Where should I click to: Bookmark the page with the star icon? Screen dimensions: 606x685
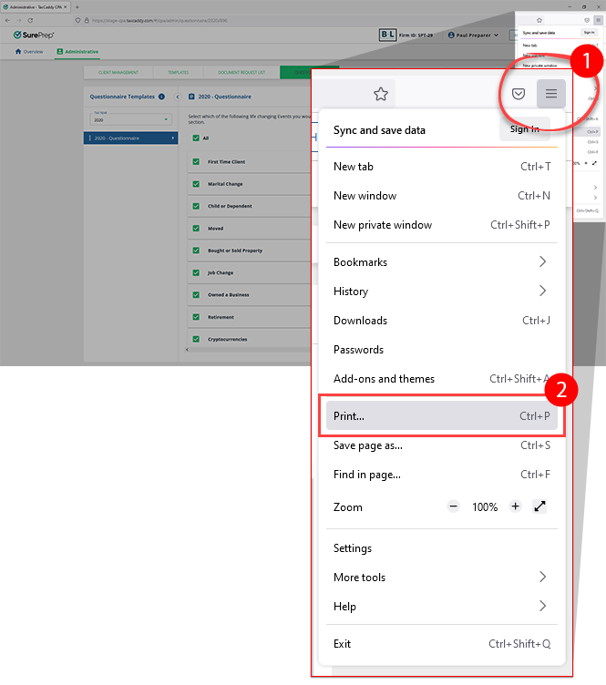click(381, 94)
